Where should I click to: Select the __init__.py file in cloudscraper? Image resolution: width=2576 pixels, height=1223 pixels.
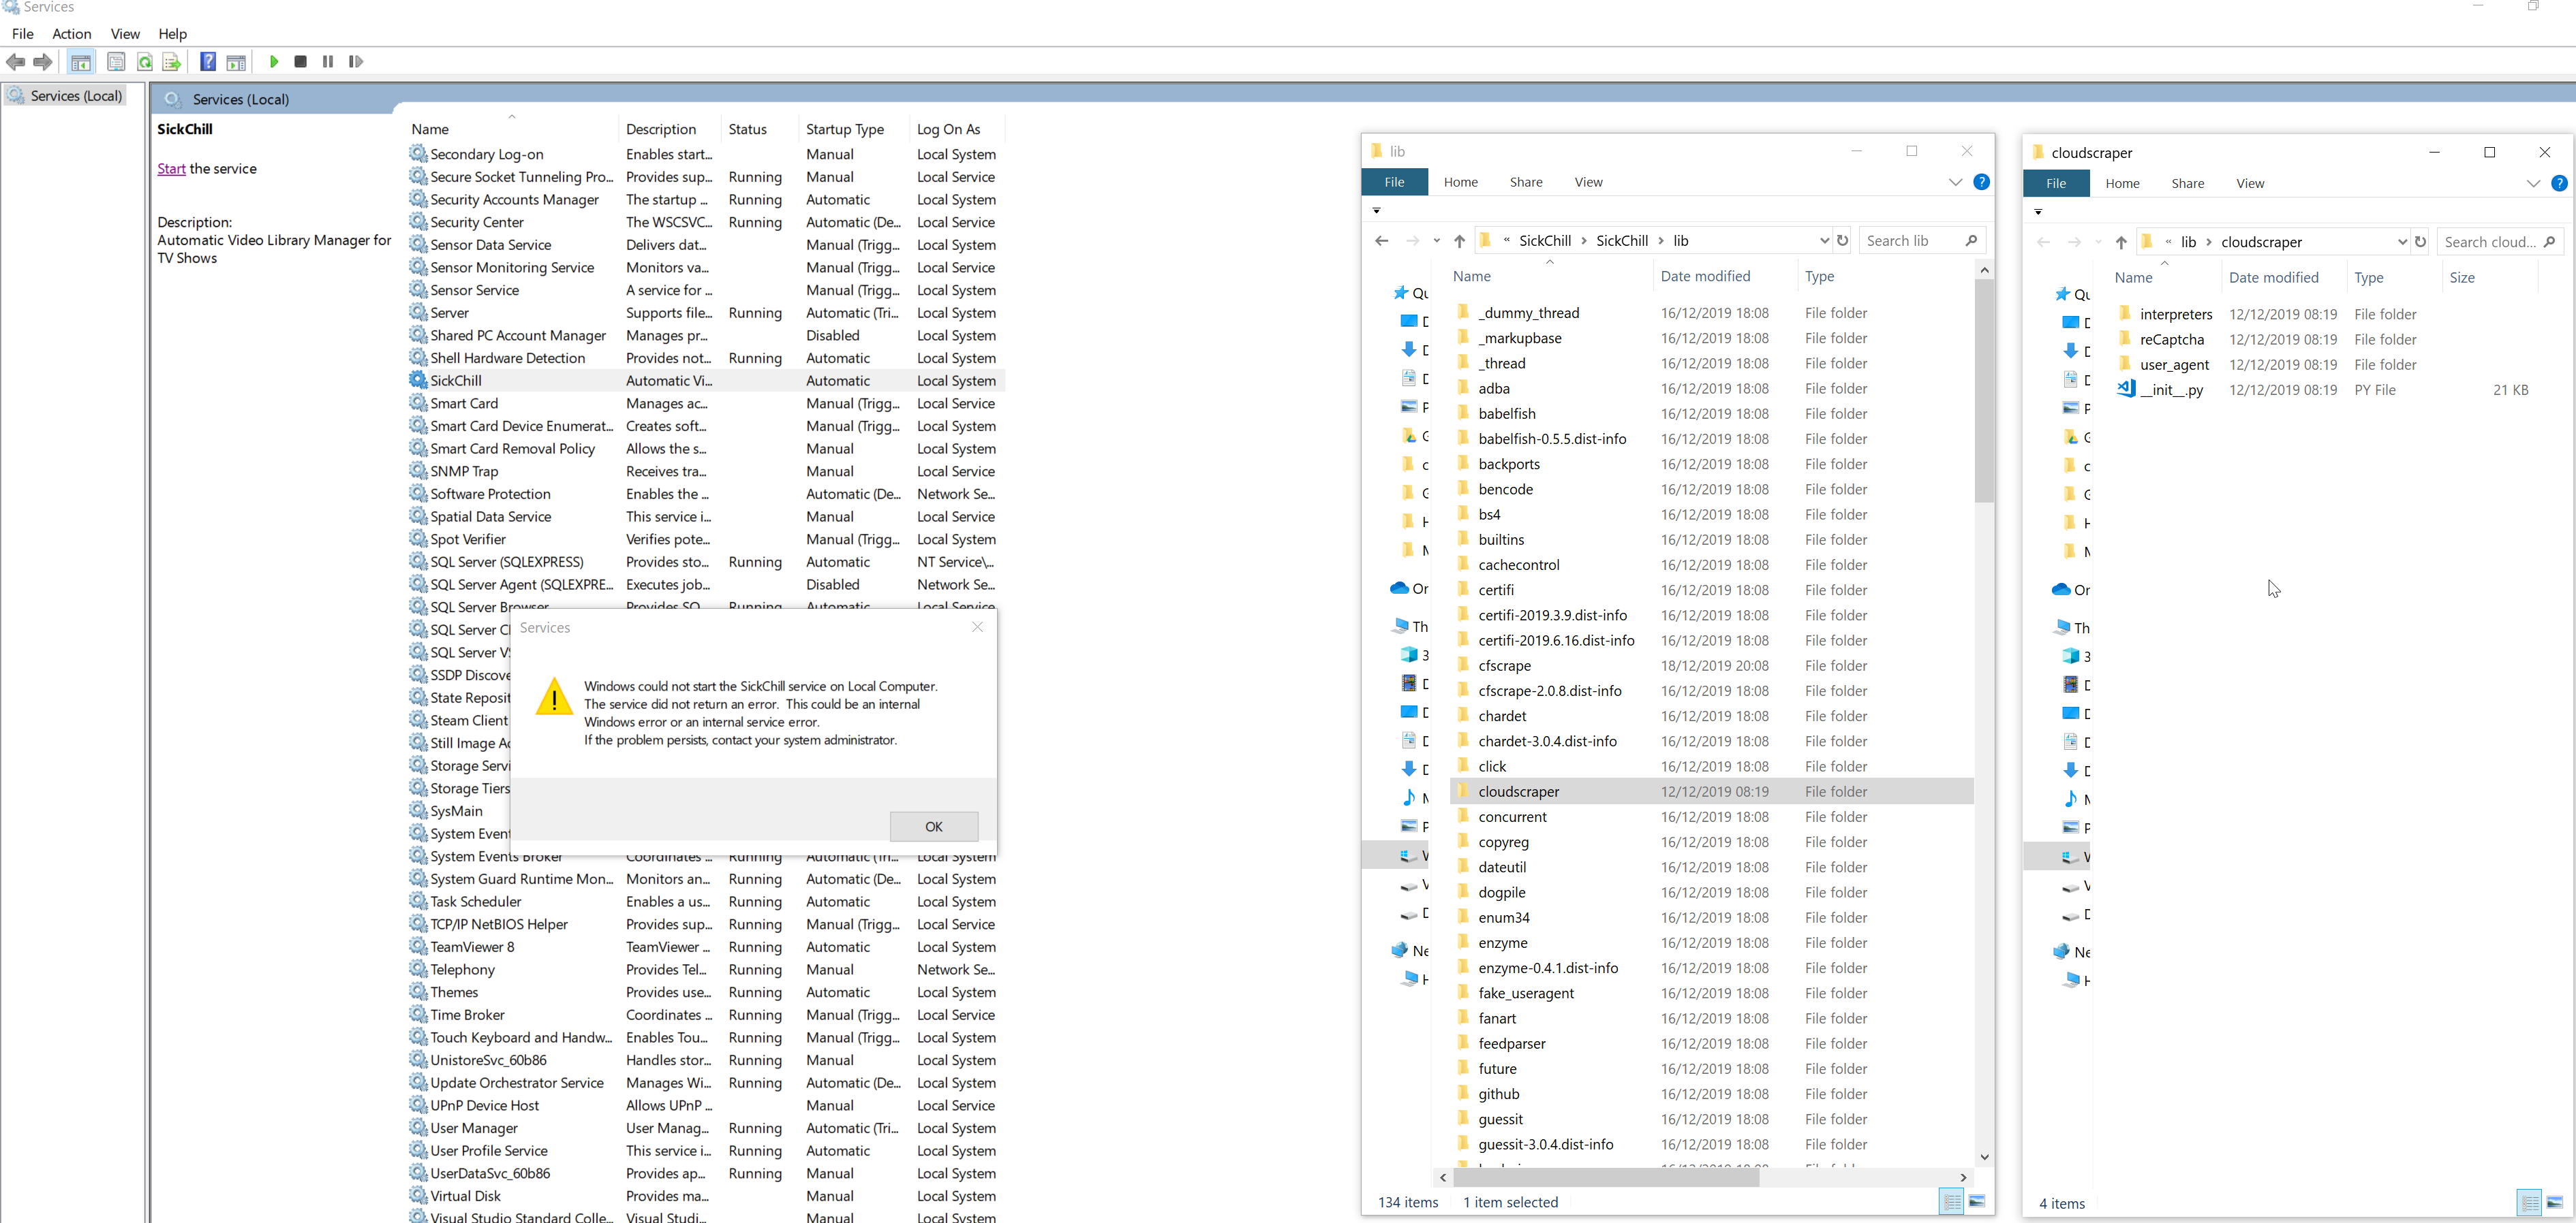(x=2171, y=390)
